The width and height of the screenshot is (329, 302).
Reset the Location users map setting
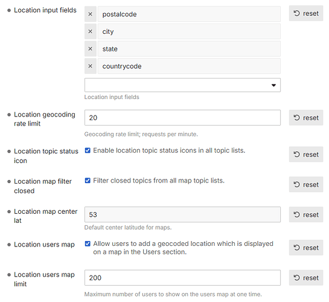pyautogui.click(x=306, y=248)
